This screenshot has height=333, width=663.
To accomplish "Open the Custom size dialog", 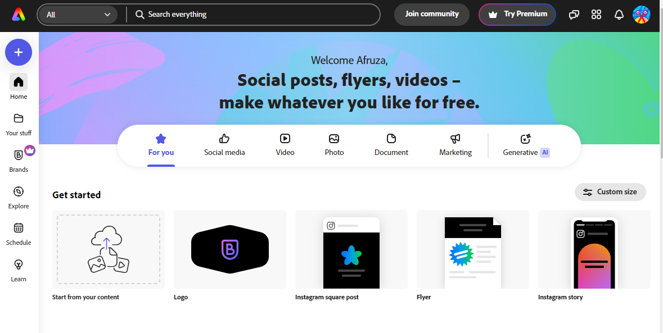I will point(610,191).
